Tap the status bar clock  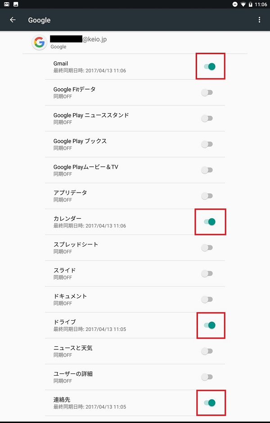261,5
